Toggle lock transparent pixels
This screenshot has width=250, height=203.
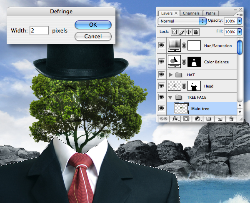point(174,32)
